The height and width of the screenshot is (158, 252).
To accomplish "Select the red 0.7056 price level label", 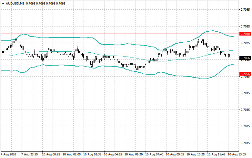I will click(x=245, y=74).
